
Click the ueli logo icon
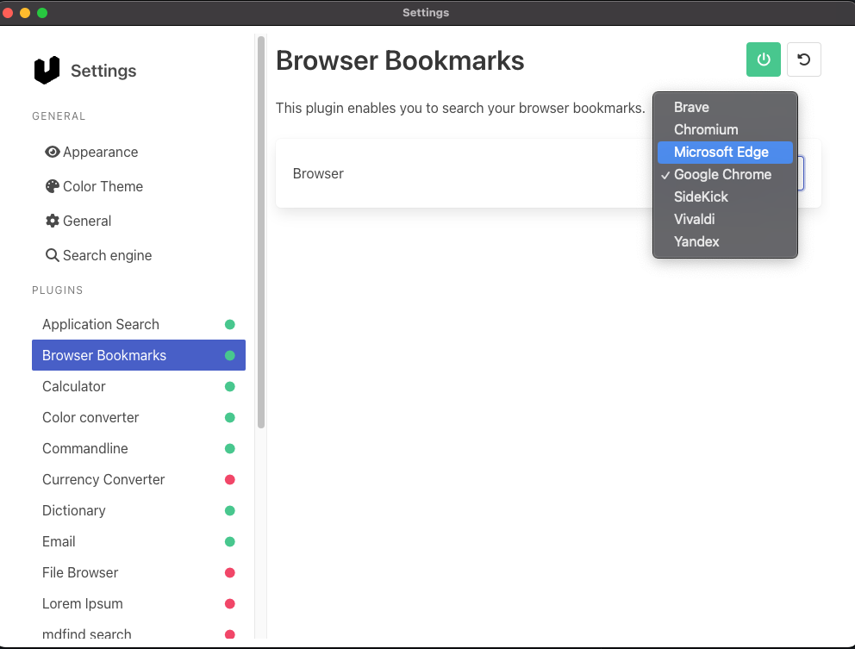(x=47, y=71)
